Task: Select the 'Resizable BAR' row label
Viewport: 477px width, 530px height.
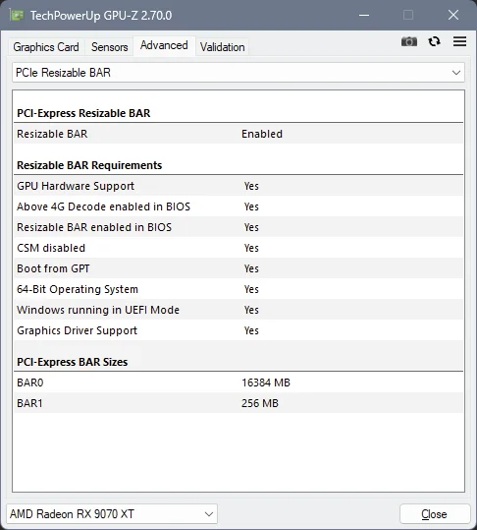Action: [52, 134]
